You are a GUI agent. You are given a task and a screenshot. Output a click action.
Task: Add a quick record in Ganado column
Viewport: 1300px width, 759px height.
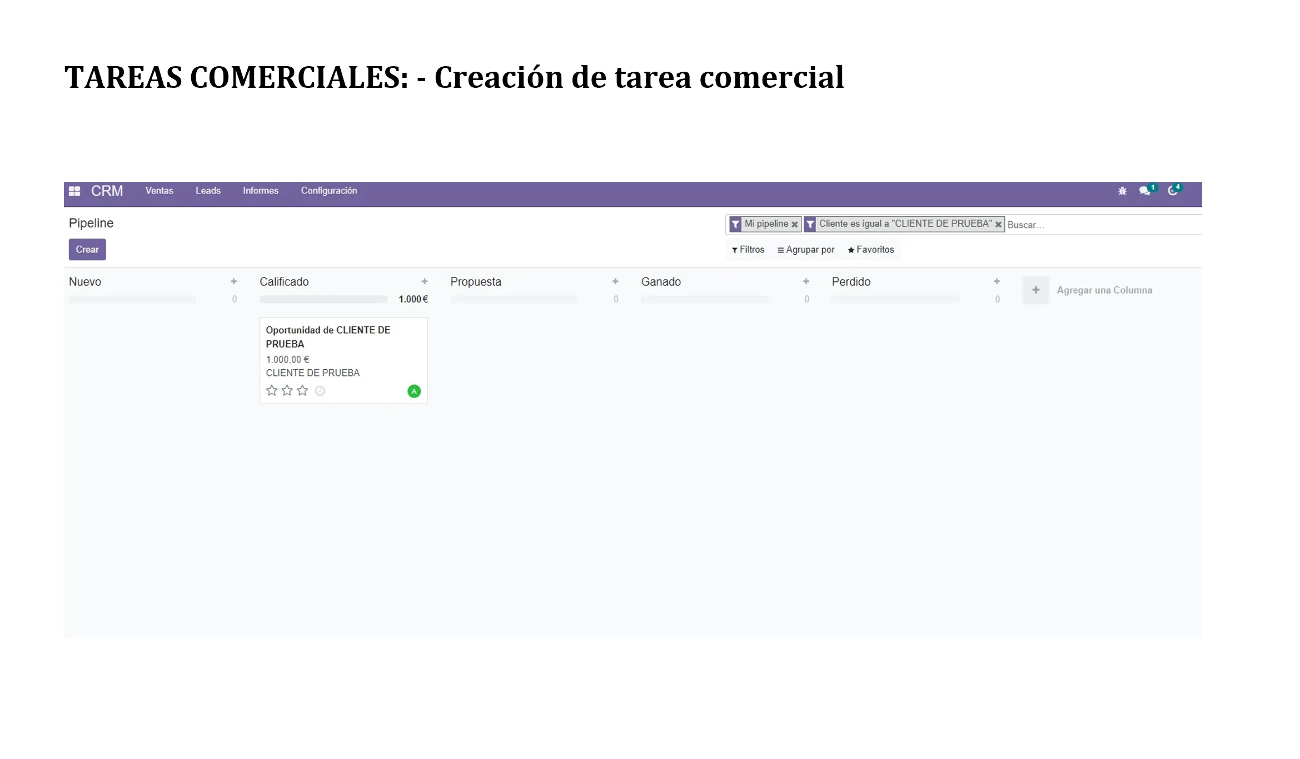pyautogui.click(x=806, y=281)
